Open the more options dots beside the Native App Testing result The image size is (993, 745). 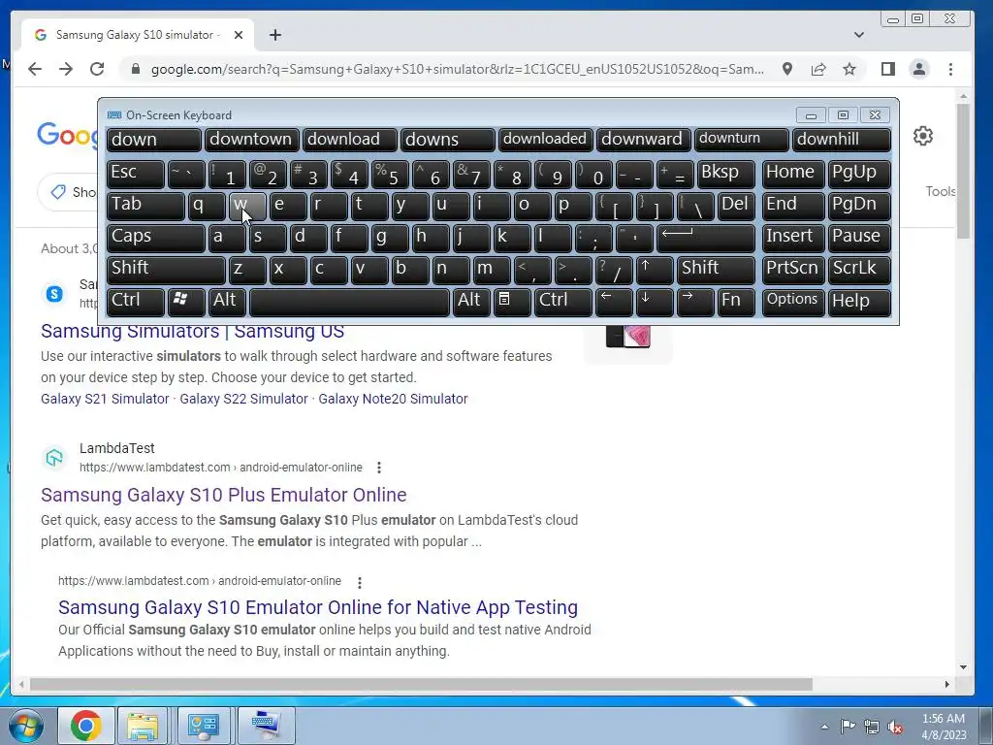[359, 582]
